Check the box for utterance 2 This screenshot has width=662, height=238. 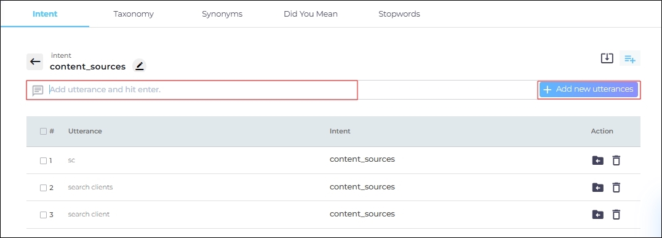(x=43, y=188)
